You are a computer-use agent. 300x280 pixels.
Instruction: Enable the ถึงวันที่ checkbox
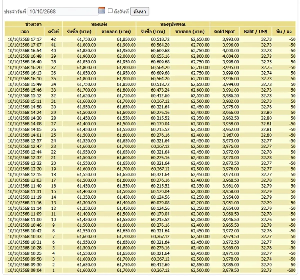pos(110,11)
